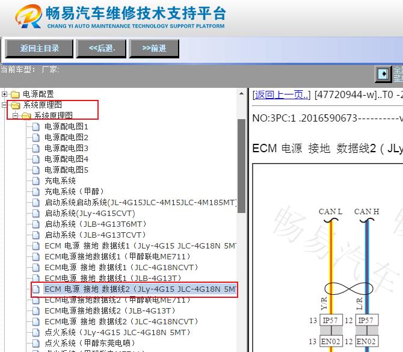Open 启动系统（JLB-4G13TCVT）entry
This screenshot has height=352, width=403.
point(95,235)
